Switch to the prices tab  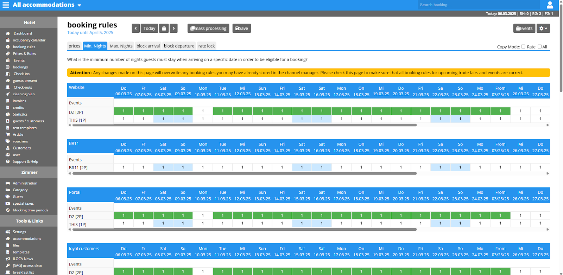click(74, 46)
